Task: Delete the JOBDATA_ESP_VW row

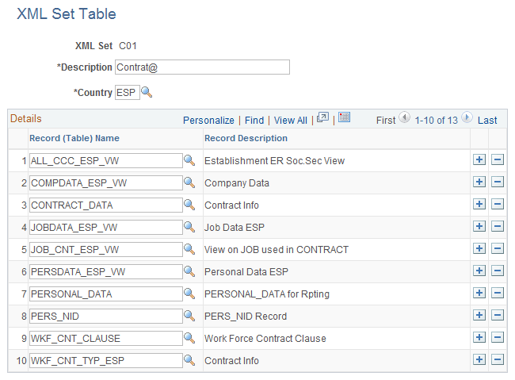Action: point(498,227)
